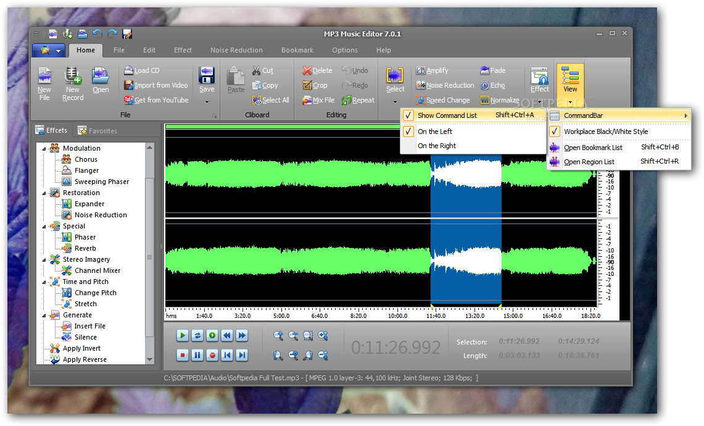Click the Undo quick access arrow
This screenshot has height=426, width=704.
[x=97, y=34]
